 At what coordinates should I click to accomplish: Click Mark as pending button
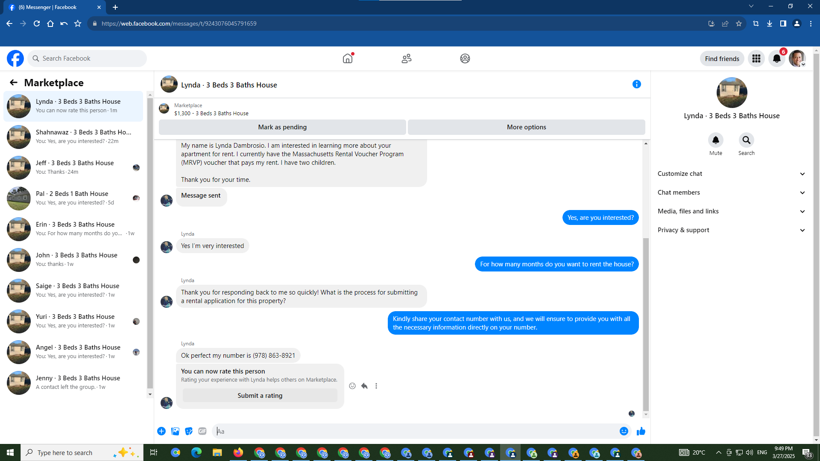click(x=282, y=127)
